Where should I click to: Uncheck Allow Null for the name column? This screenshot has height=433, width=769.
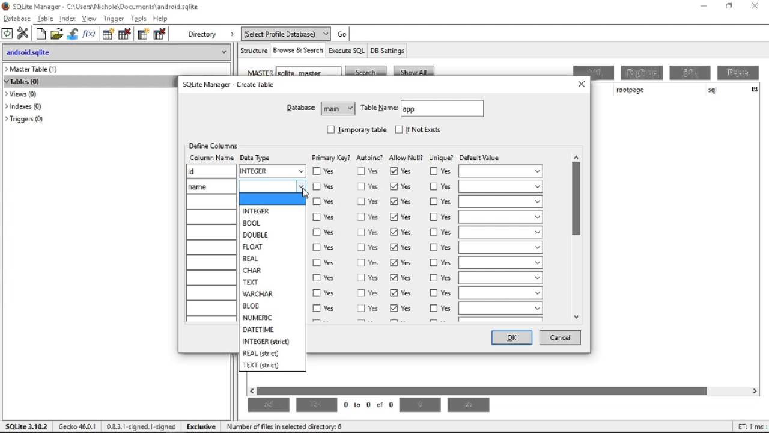pyautogui.click(x=394, y=186)
